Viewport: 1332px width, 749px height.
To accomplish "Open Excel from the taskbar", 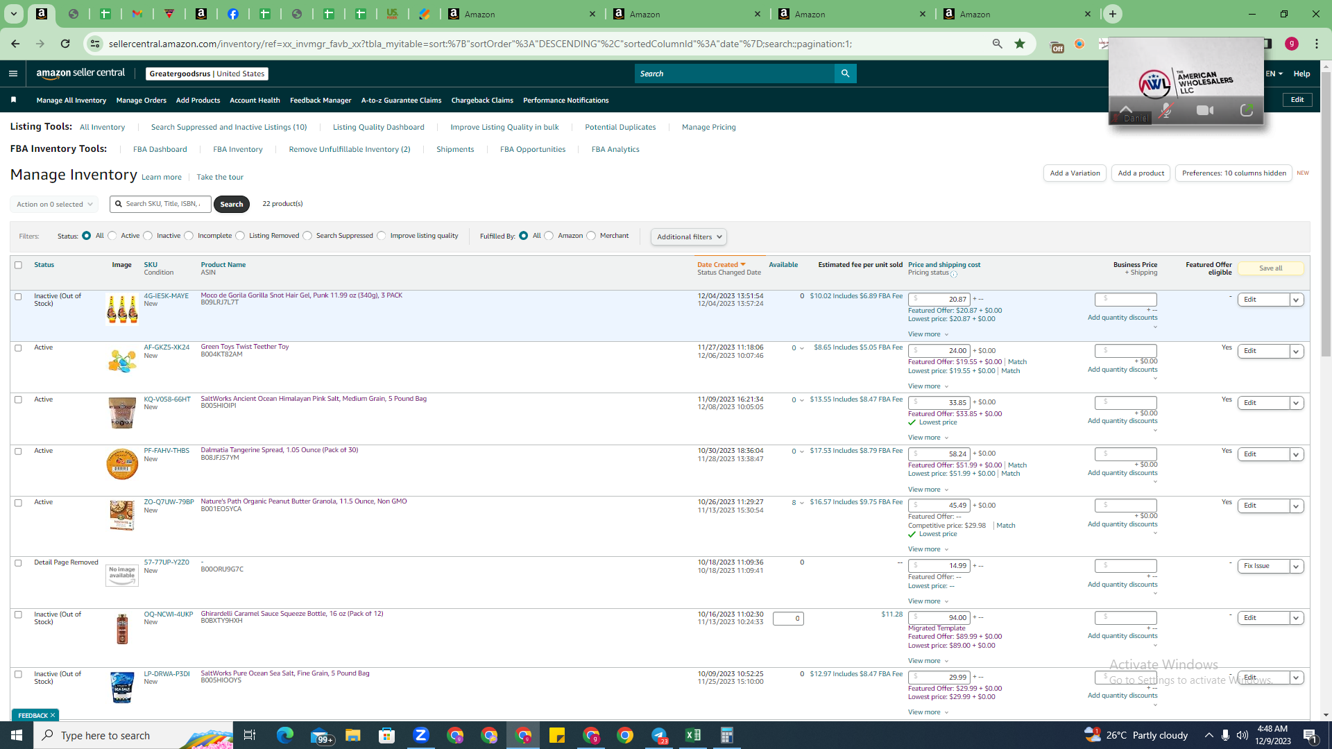I will (692, 735).
